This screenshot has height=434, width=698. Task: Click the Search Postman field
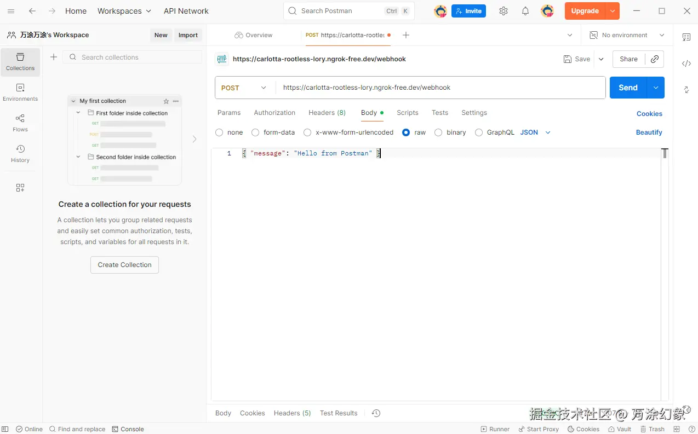click(349, 11)
